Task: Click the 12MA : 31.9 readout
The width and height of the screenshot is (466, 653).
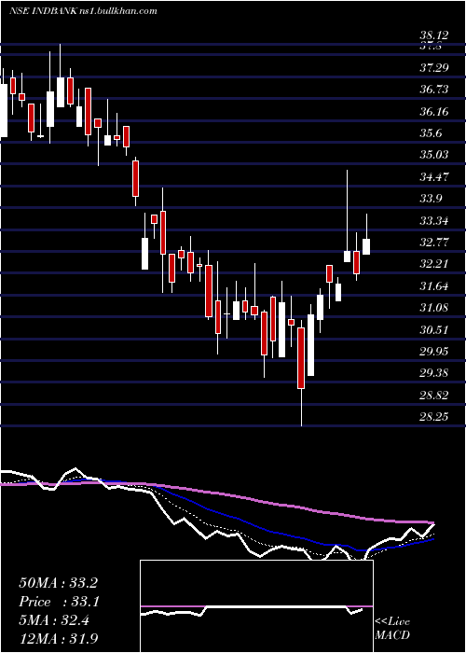Action: click(x=59, y=639)
